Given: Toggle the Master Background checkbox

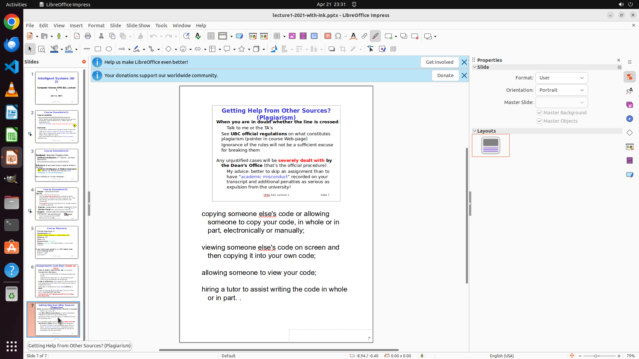Looking at the screenshot, I should coord(539,113).
